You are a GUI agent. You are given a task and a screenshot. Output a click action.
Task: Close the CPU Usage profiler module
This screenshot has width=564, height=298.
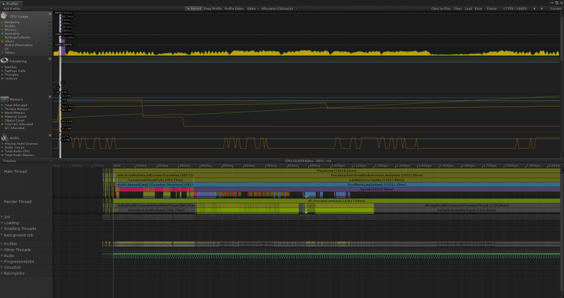[x=50, y=15]
